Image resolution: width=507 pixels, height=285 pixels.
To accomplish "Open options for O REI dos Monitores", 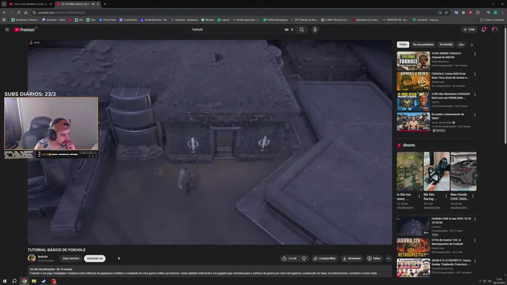I will coord(475,95).
